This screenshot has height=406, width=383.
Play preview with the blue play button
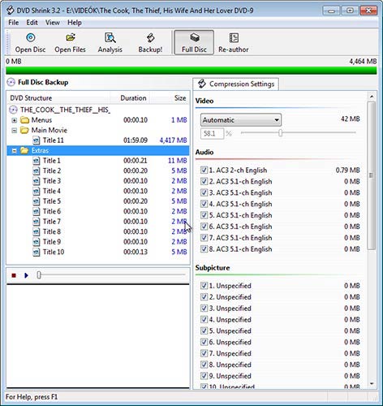pos(26,275)
